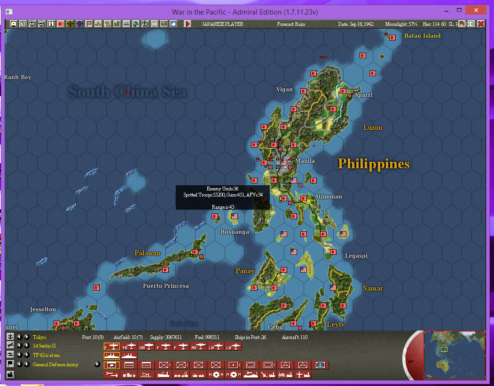This screenshot has width=494, height=386.
Task: Click the red X exit icon in game toolbar
Action: [481, 24]
